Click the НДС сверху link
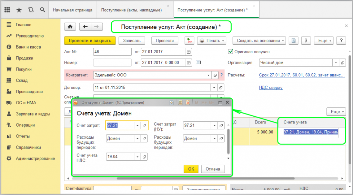The height and width of the screenshot is (195, 353). pyautogui.click(x=271, y=87)
